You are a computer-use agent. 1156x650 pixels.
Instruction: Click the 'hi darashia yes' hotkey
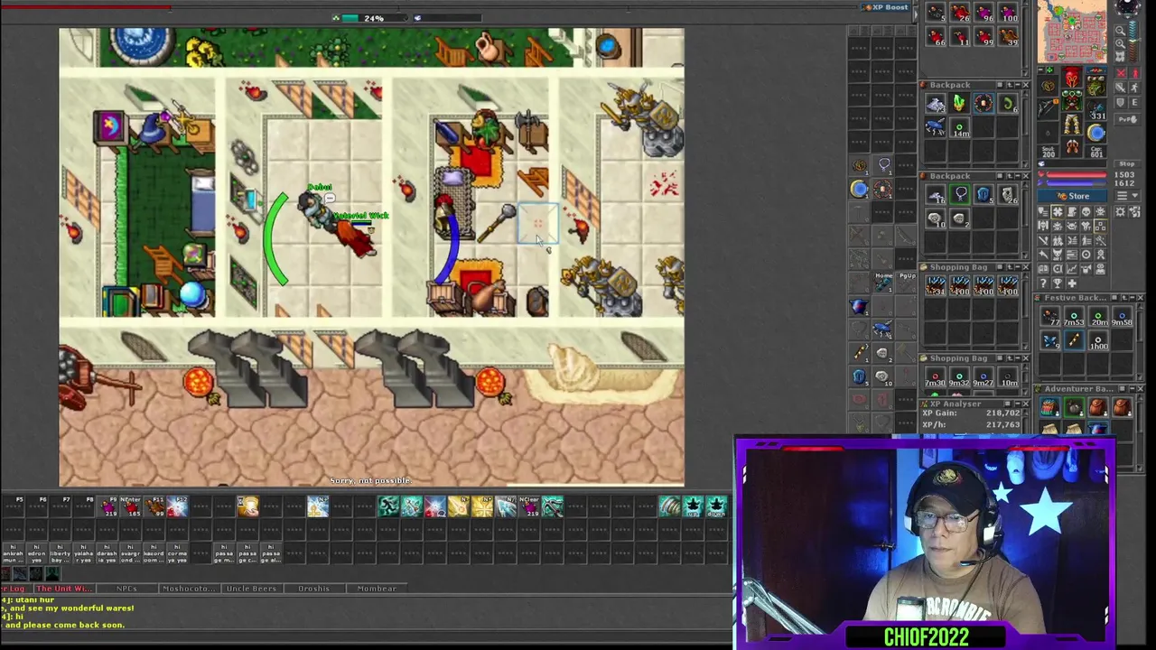(x=107, y=553)
